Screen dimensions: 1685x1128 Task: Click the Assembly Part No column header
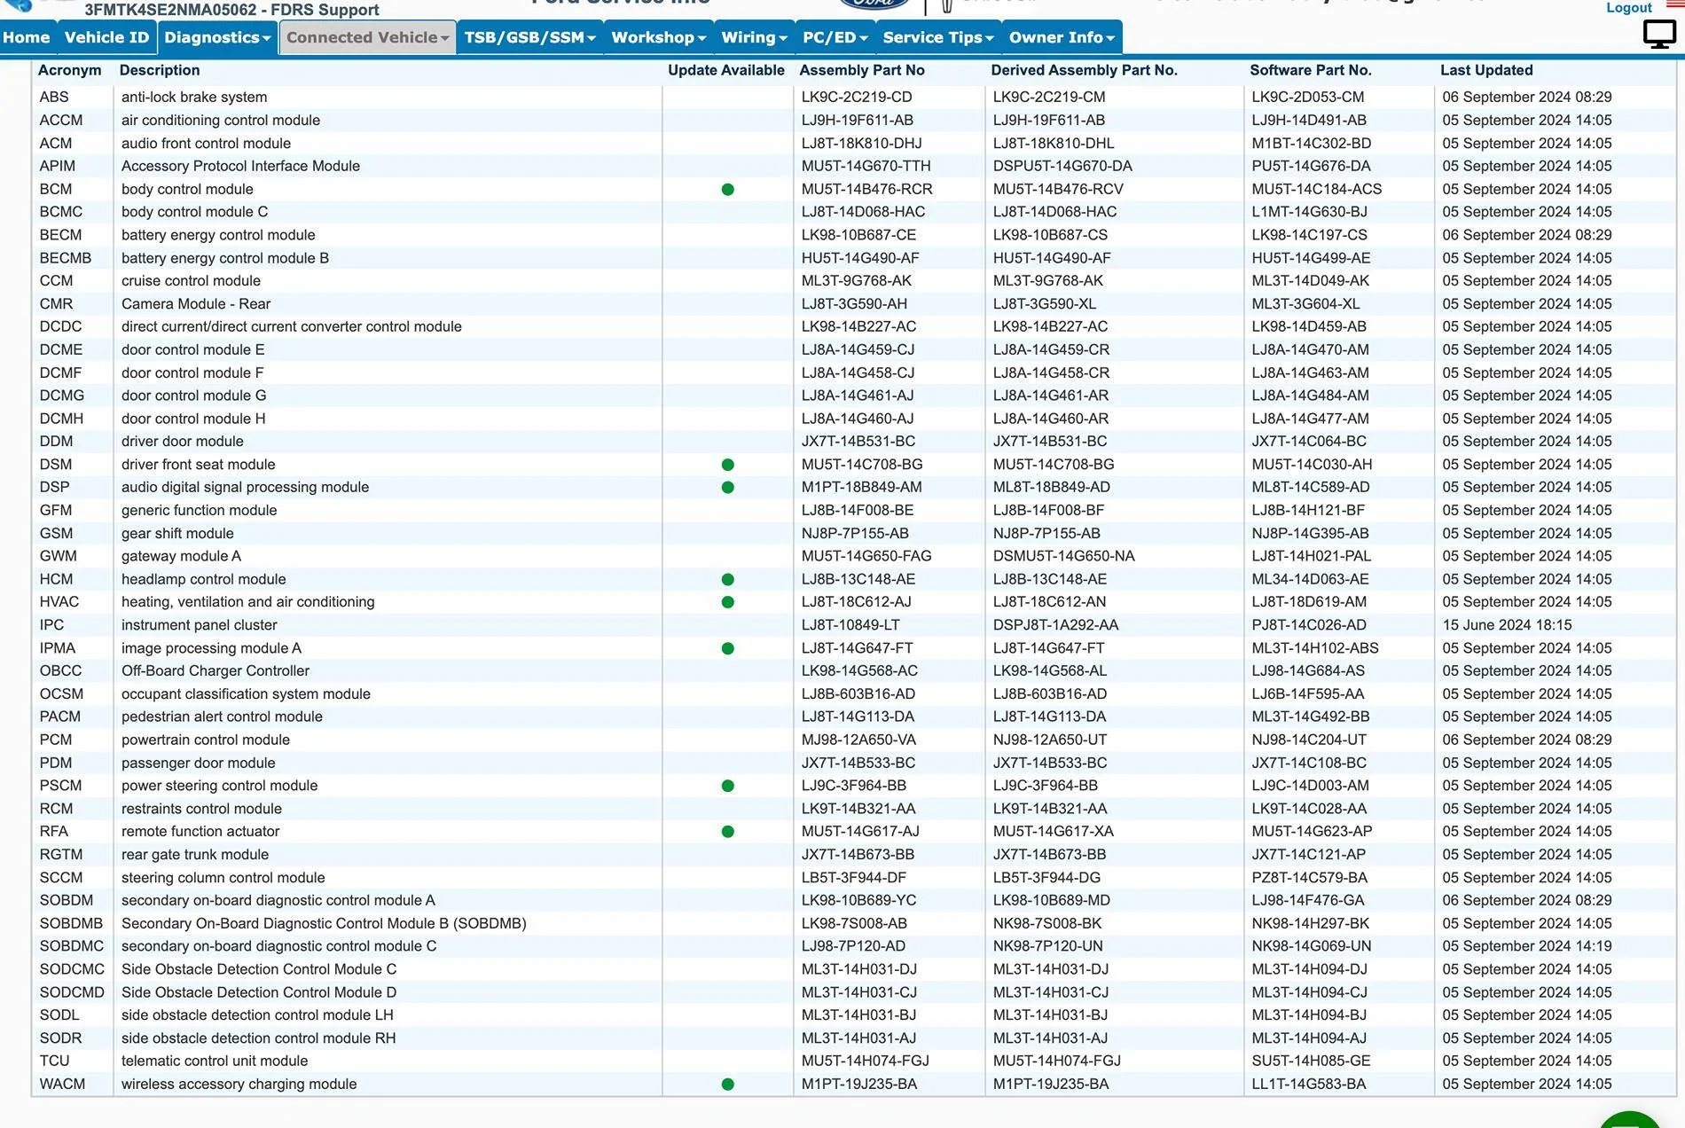pyautogui.click(x=862, y=70)
